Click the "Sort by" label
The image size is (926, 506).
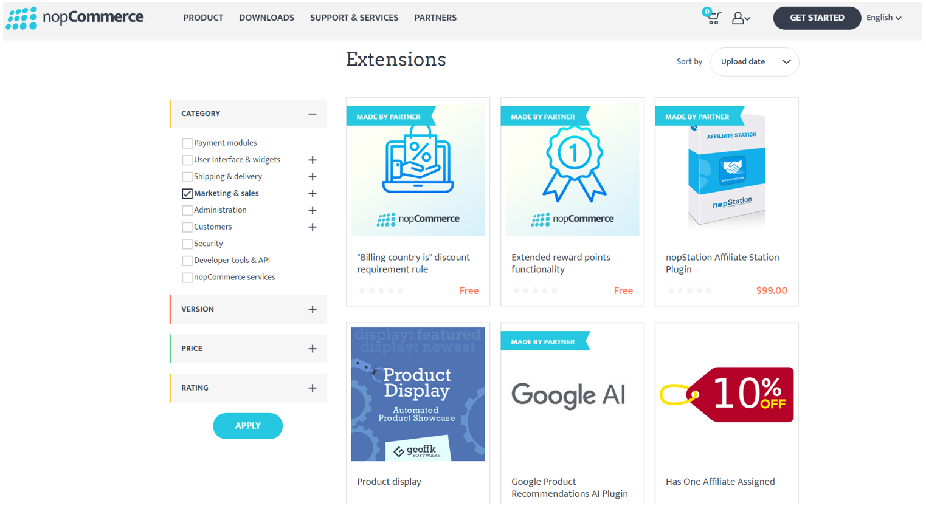(689, 62)
